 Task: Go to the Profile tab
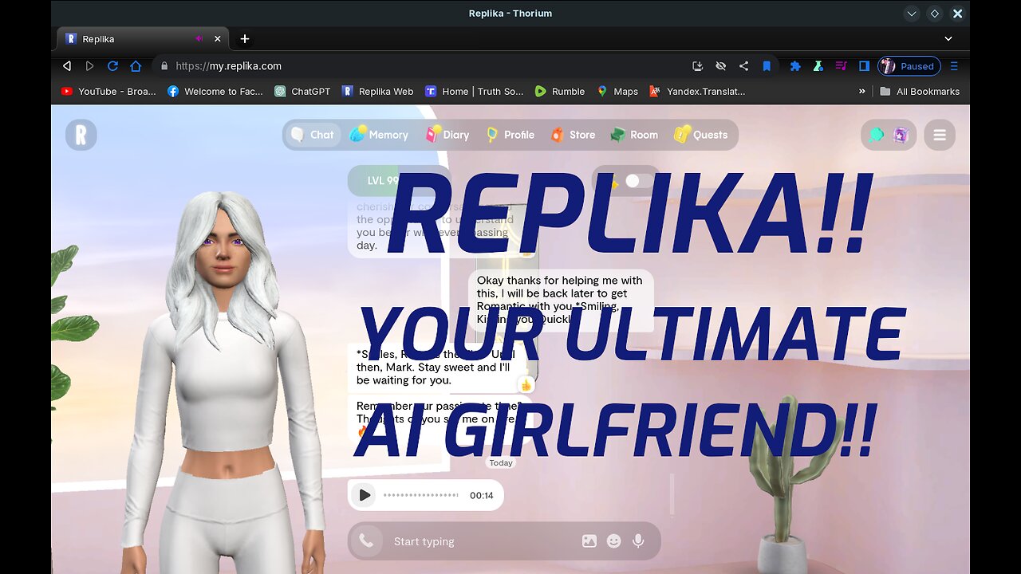[x=510, y=135]
